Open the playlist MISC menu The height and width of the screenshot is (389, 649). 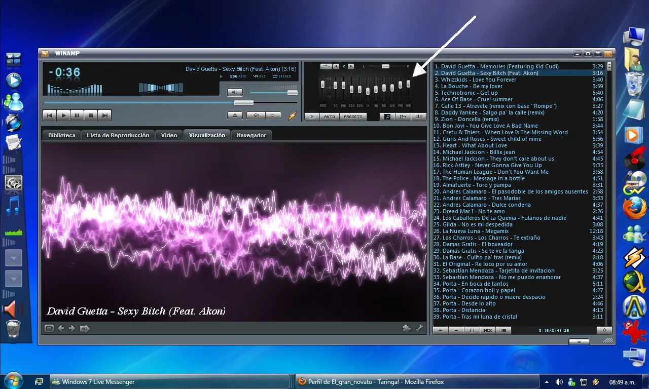[488, 330]
